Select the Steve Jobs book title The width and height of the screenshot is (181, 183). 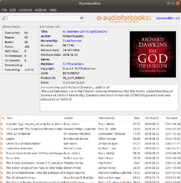13,158
